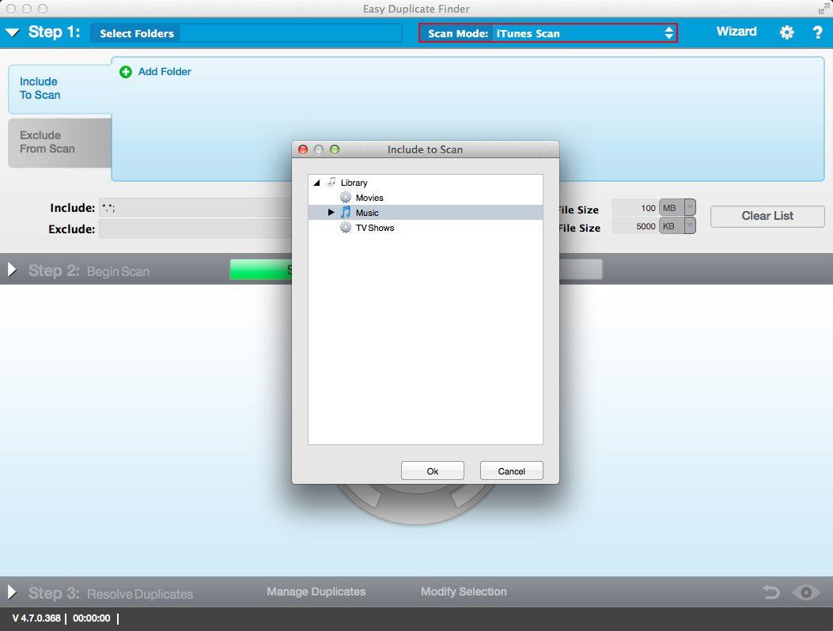Click the green Add Folder plus icon

pyautogui.click(x=126, y=72)
